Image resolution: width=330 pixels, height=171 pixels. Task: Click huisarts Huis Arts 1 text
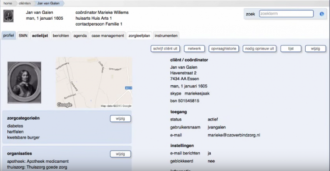point(93,18)
